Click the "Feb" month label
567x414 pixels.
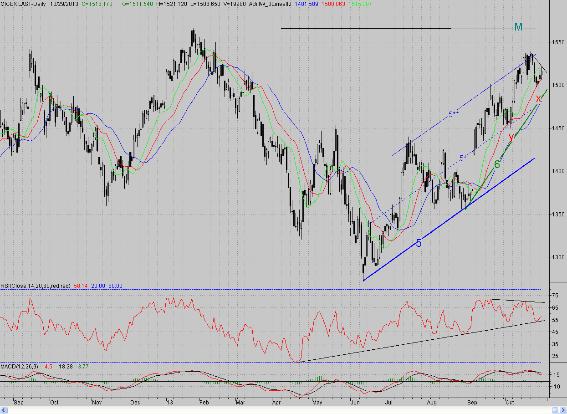pyautogui.click(x=204, y=403)
